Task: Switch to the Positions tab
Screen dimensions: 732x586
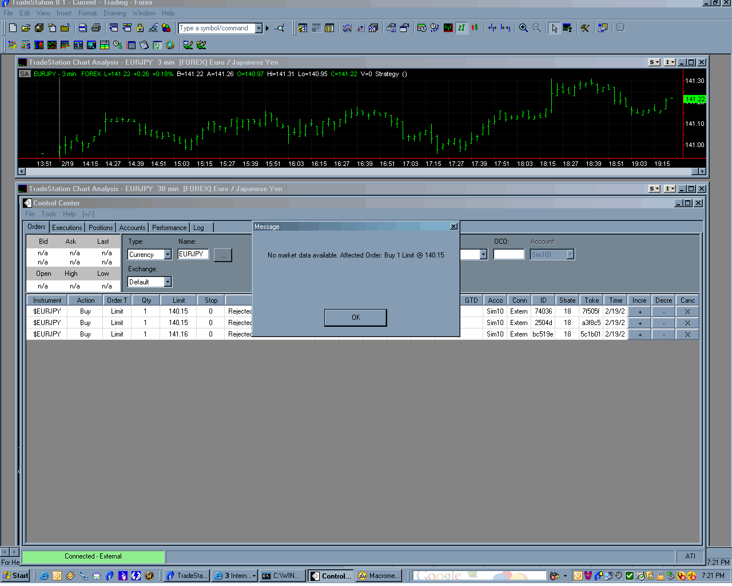Action: tap(101, 228)
